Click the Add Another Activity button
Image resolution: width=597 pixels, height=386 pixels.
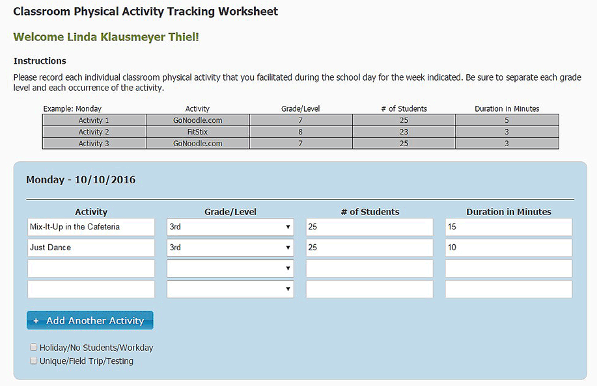click(x=90, y=320)
